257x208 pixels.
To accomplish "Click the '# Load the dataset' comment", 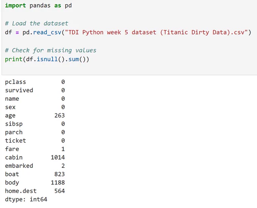I will coord(37,23).
